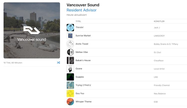The height and width of the screenshot is (108, 187).
Task: Click the Guppies album artwork
Action: coord(70,77)
